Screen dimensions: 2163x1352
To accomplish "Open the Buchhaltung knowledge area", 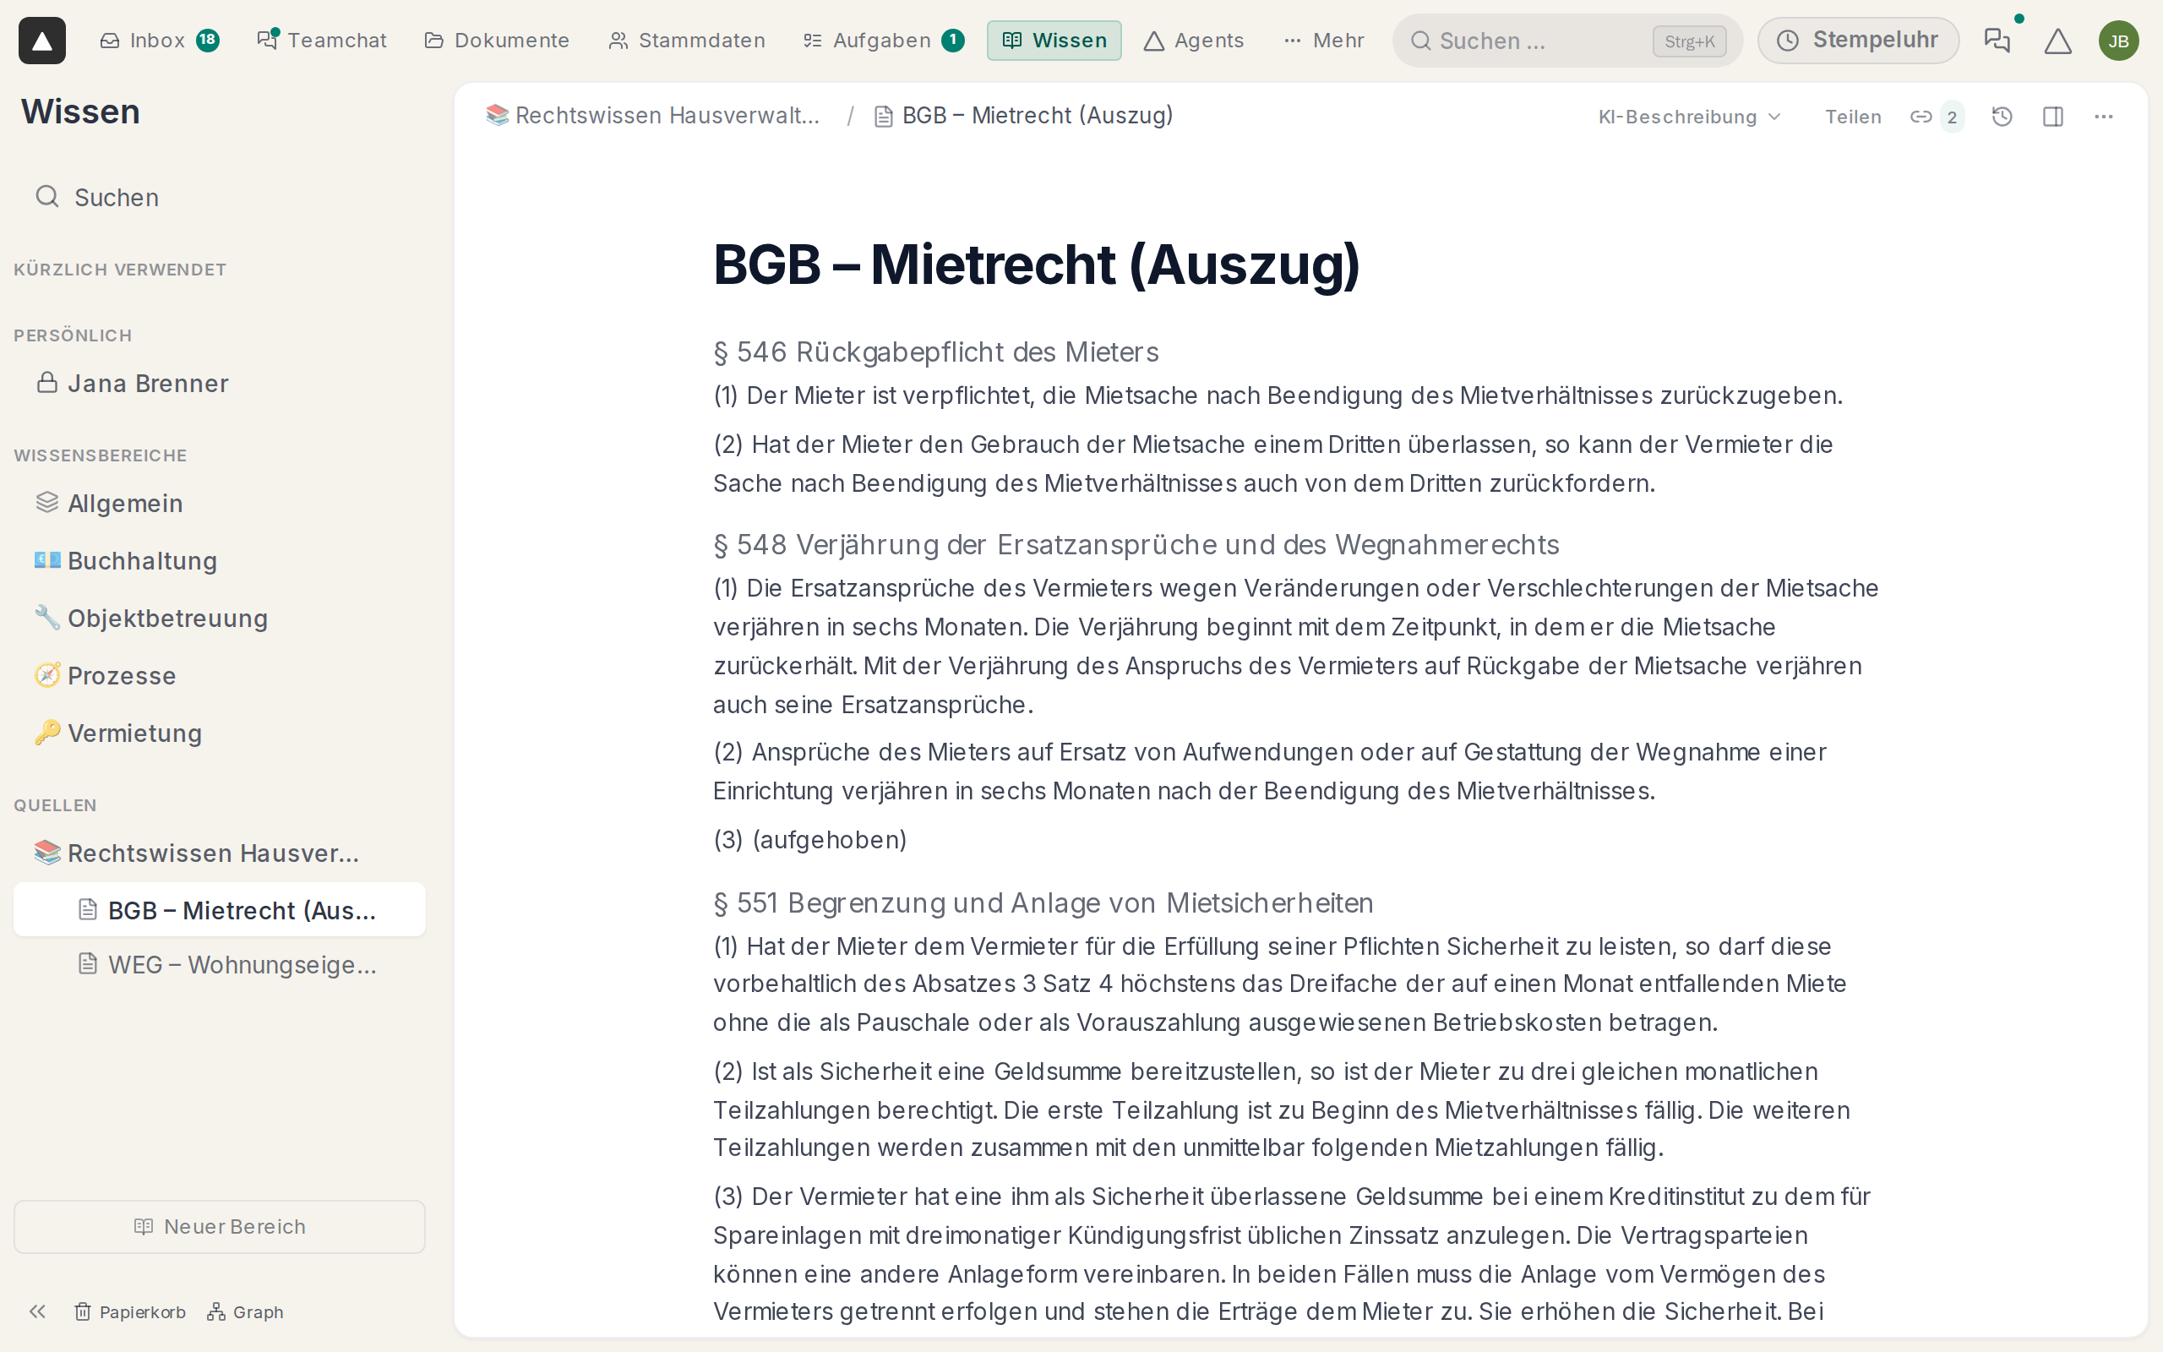I will coord(219,559).
